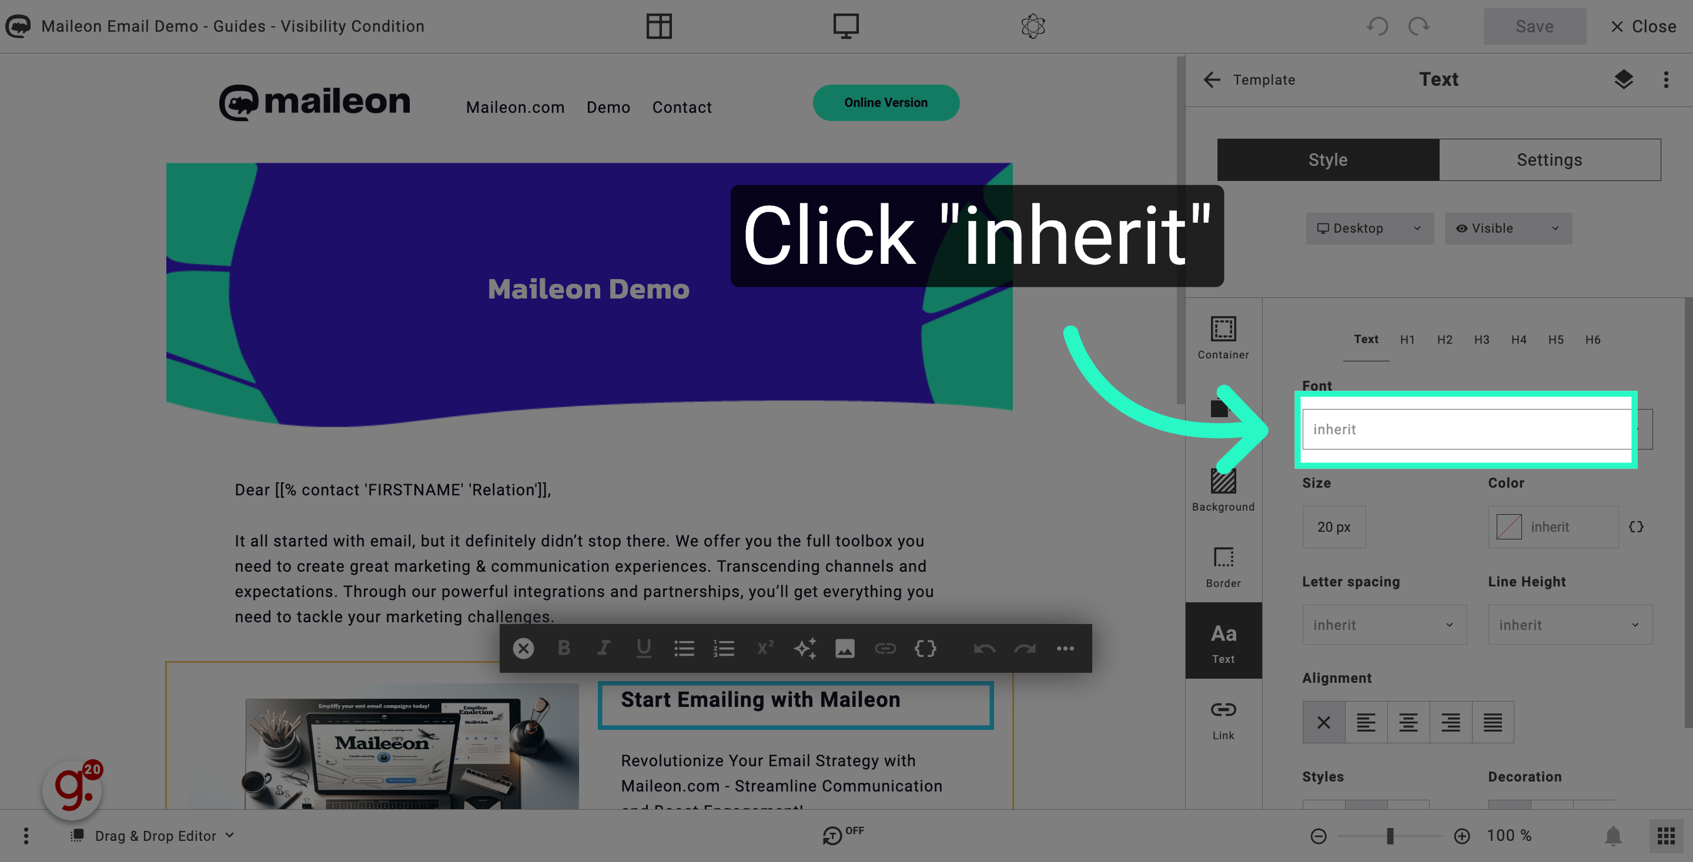This screenshot has width=1693, height=862.
Task: Select the Aa Text style section
Action: tap(1223, 640)
